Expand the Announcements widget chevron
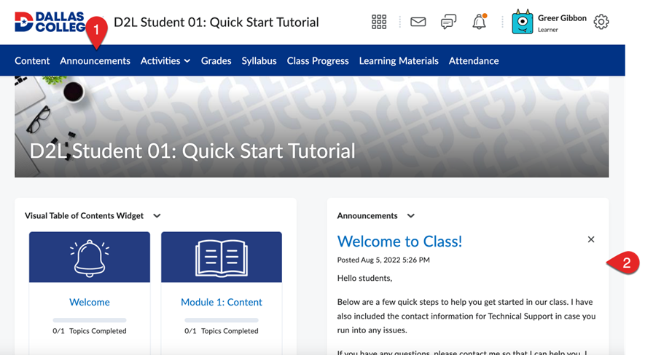645x355 pixels. [410, 216]
